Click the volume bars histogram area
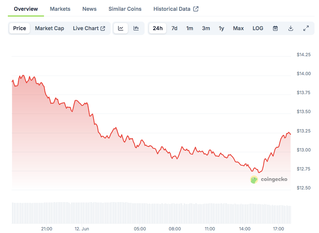This screenshot has width=319, height=233. 151,213
